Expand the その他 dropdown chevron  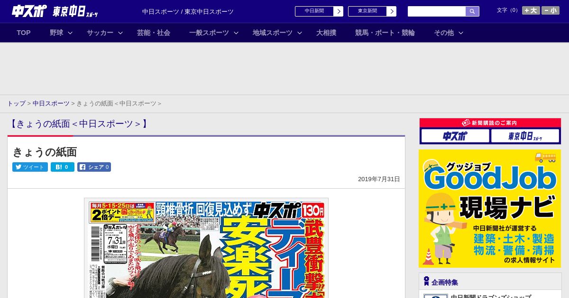coord(461,33)
